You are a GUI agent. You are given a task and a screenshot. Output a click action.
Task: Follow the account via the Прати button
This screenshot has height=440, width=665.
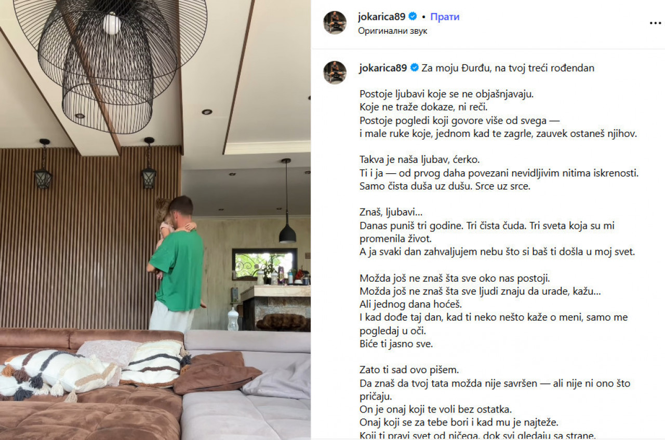tap(445, 17)
